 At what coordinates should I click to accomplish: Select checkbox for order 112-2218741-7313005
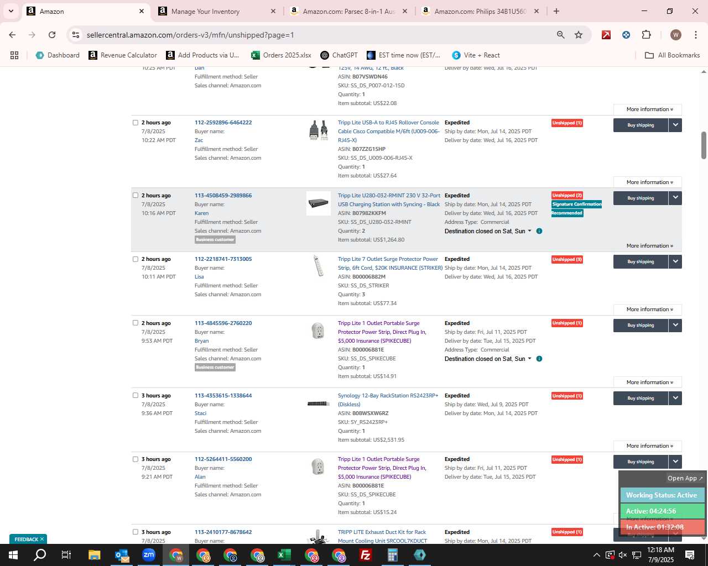135,259
